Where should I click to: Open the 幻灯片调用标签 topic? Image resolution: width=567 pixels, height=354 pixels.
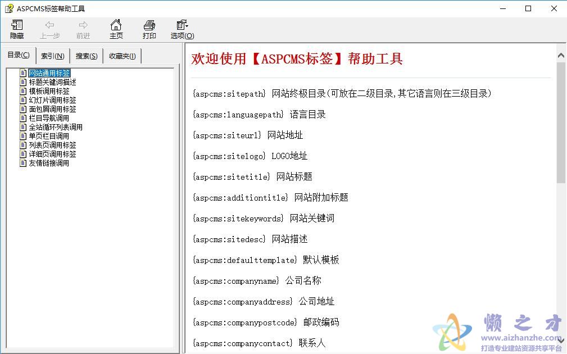pos(52,100)
